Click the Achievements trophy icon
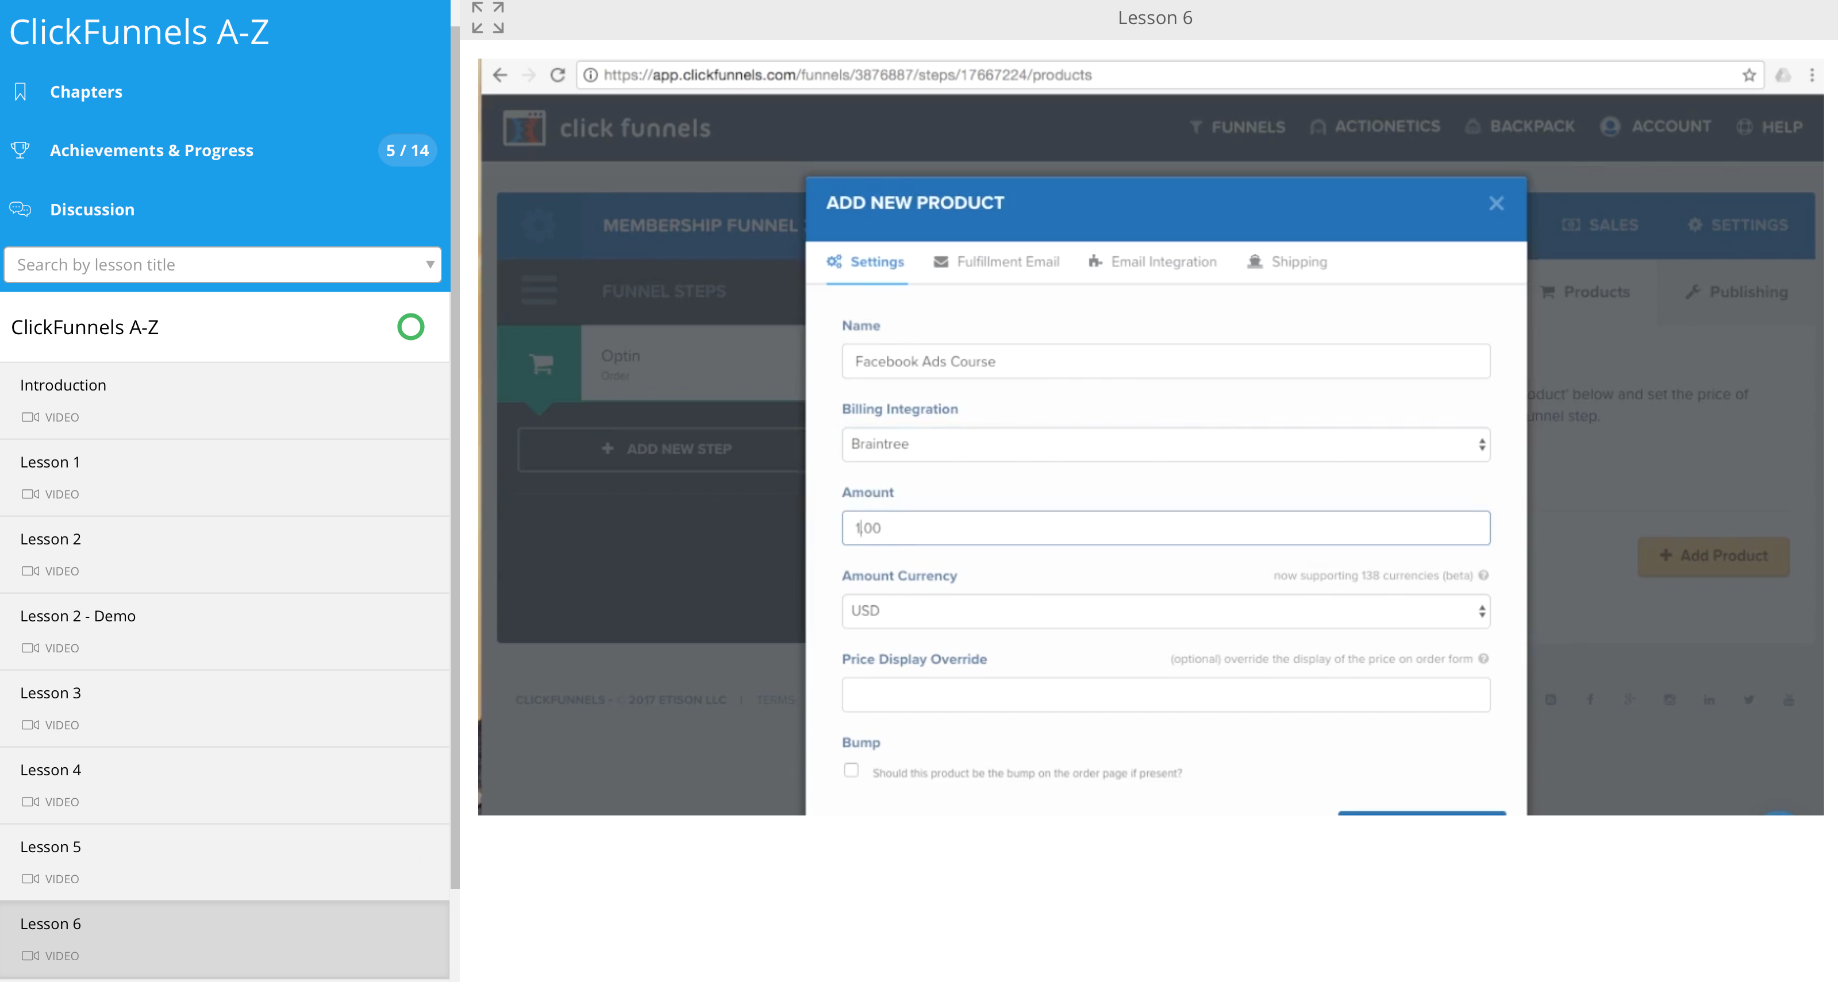 click(20, 150)
